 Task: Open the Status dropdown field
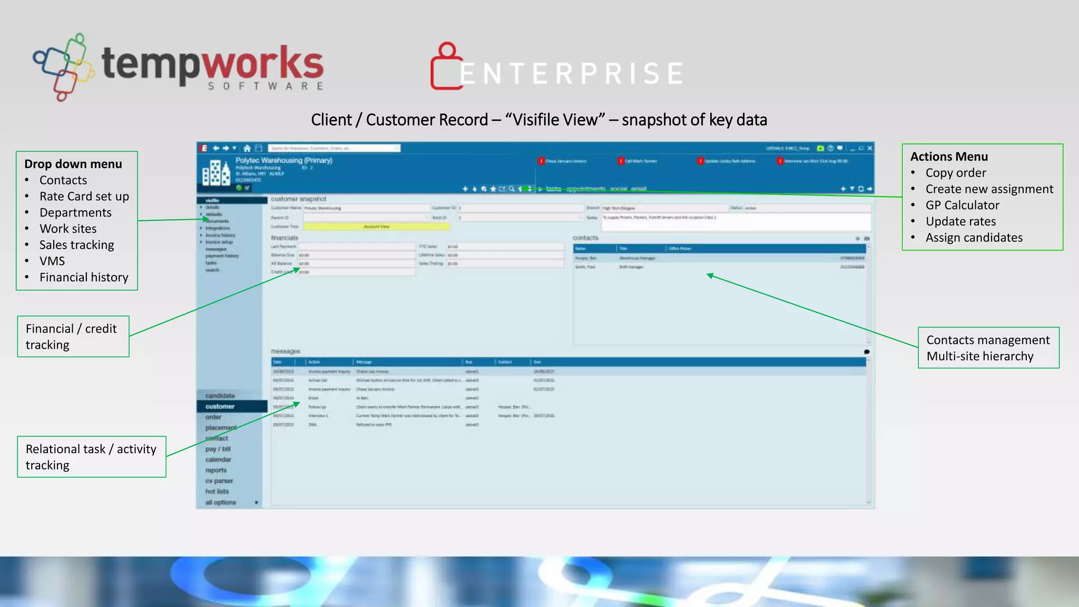807,208
